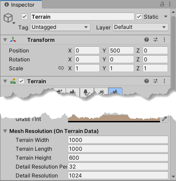Select the Paint Terrain tool

73,92
